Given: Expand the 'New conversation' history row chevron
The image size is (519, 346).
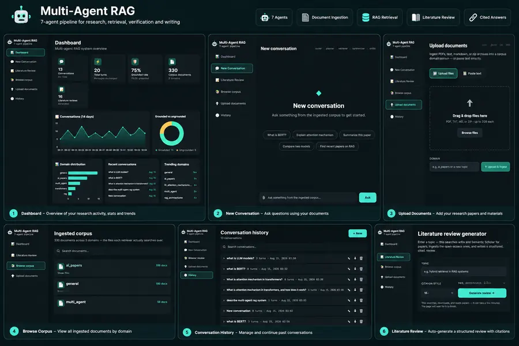Looking at the screenshot, I should [x=224, y=311].
